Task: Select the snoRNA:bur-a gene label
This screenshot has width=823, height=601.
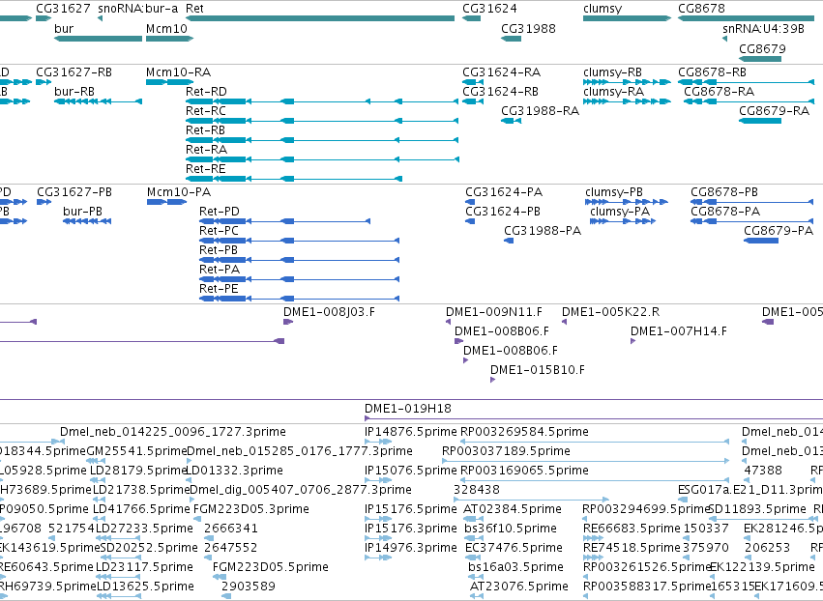Action: point(138,9)
